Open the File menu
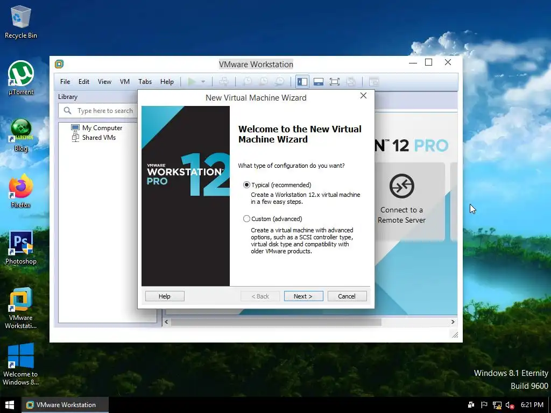This screenshot has height=413, width=551. [x=65, y=82]
